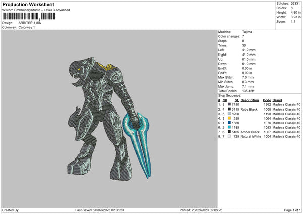The height and width of the screenshot is (214, 303).
Task: Click the Arbiter embroidery design preview
Action: coord(109,119)
